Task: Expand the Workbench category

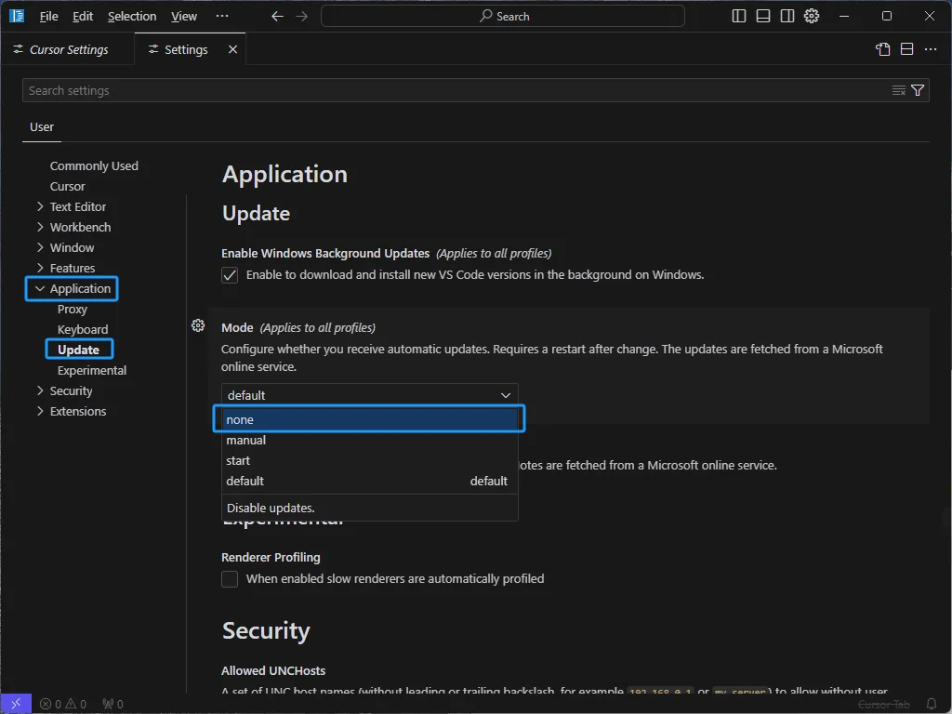Action: (80, 227)
